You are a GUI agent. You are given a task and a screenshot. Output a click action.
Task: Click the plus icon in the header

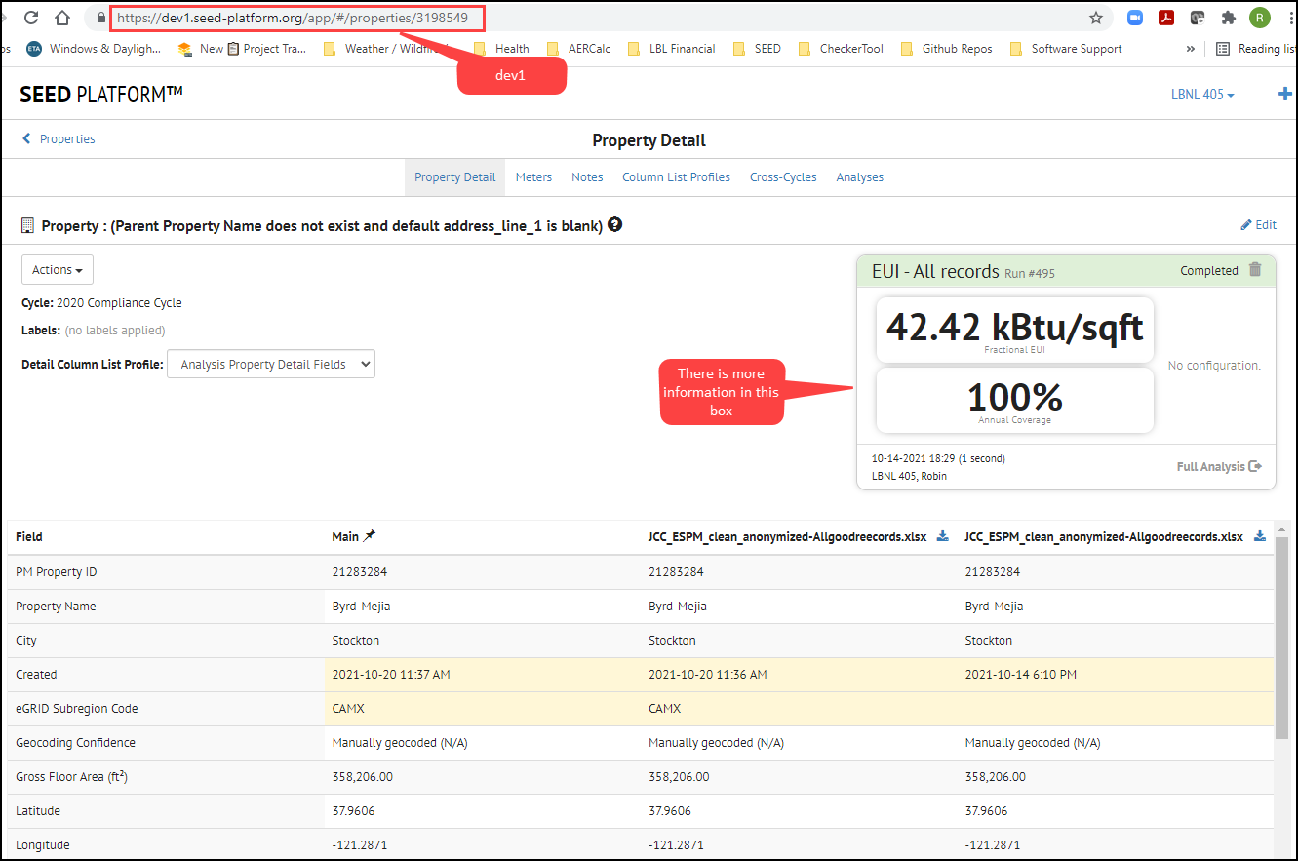click(x=1285, y=94)
